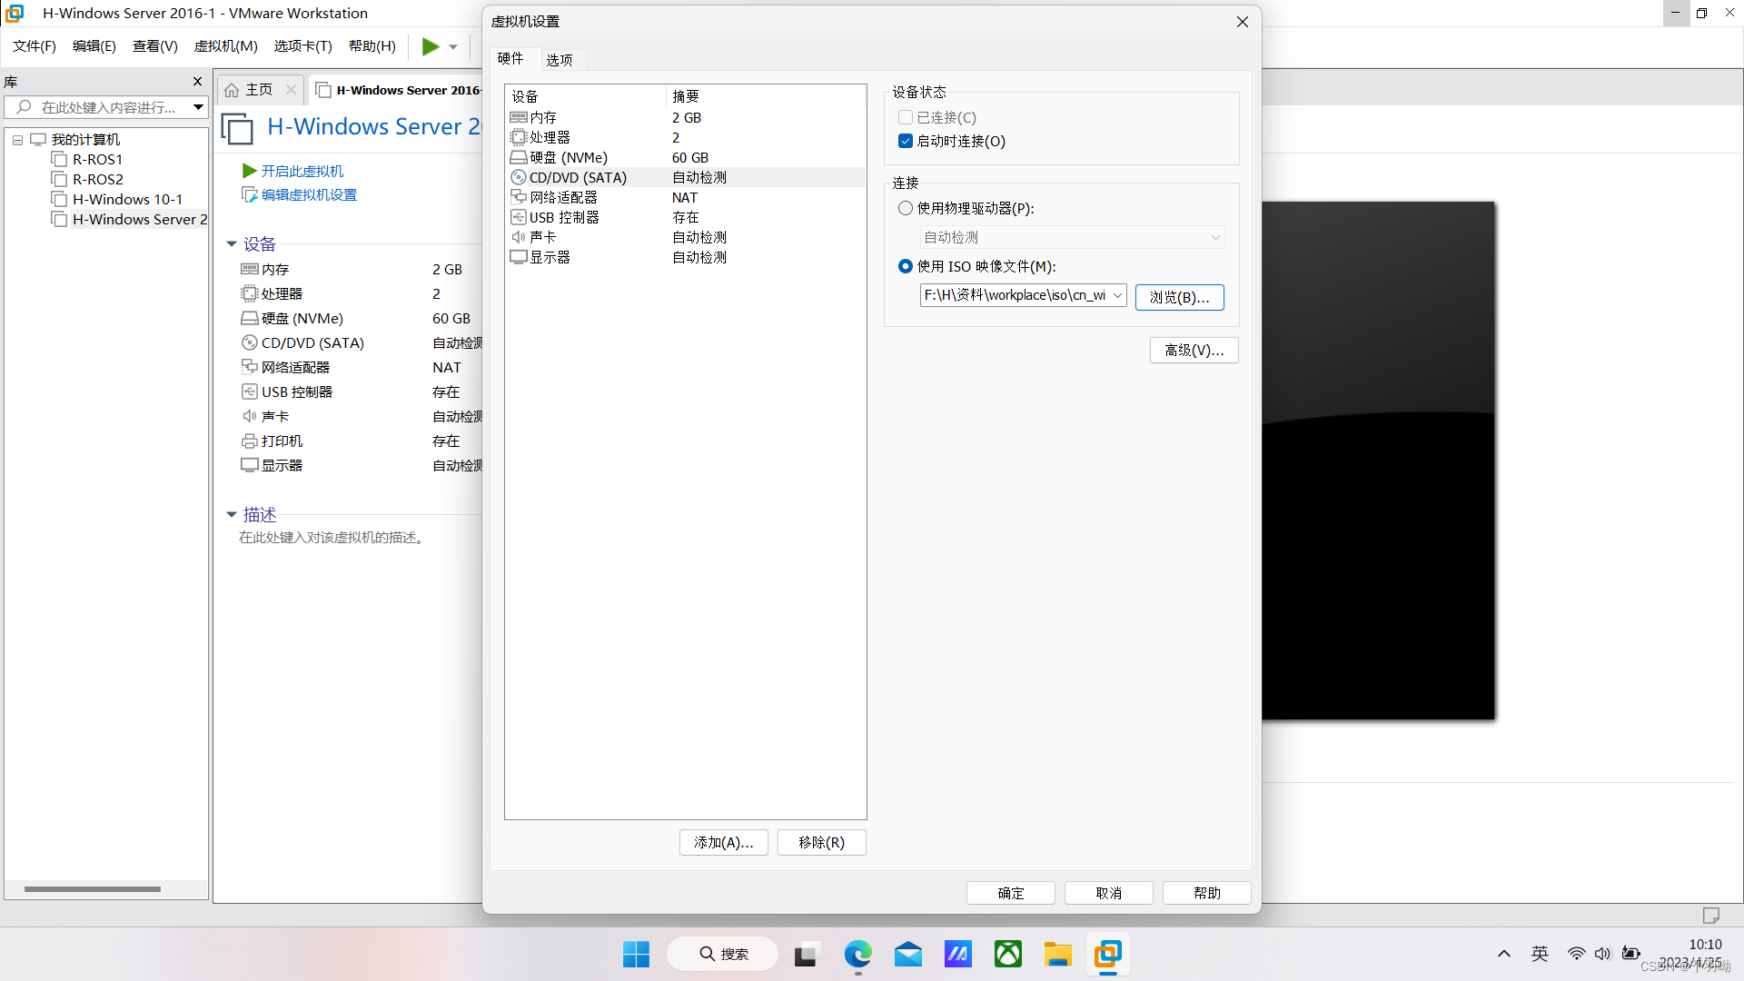Screen dimensions: 1744x981
Task: Select 硬盘 (NVMe) in hardware list
Action: click(686, 157)
